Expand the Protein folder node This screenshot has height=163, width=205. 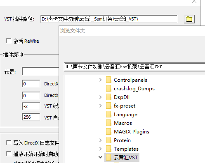pos(101,140)
